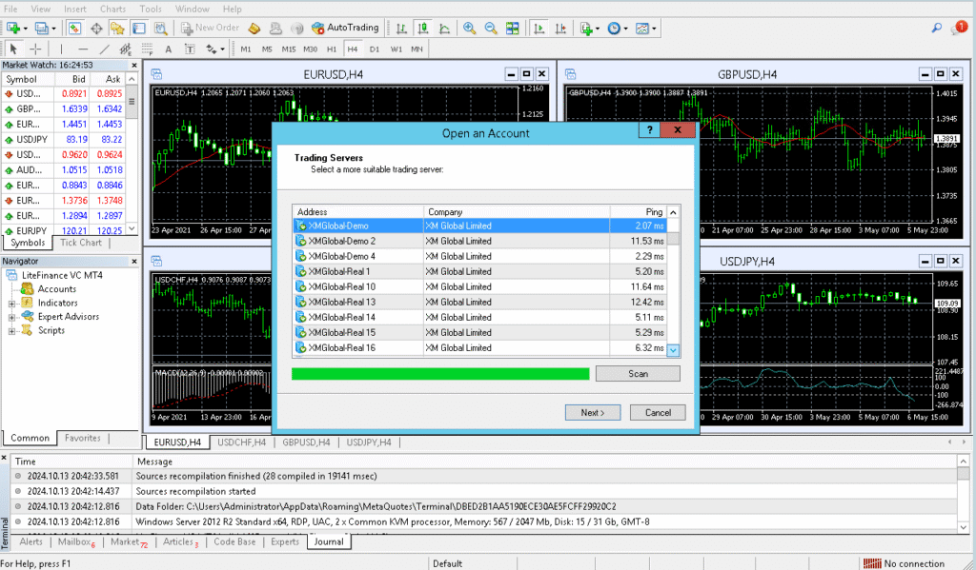Image resolution: width=976 pixels, height=570 pixels.
Task: Open the Insert menu
Action: coord(75,9)
